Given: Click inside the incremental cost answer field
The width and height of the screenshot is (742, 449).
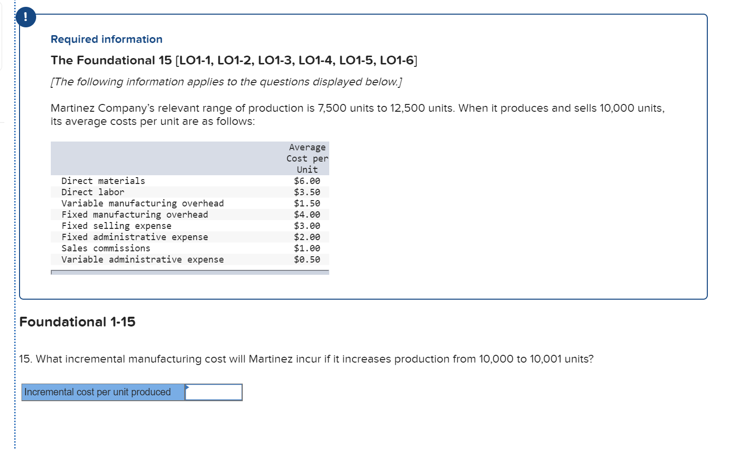Looking at the screenshot, I should point(213,392).
